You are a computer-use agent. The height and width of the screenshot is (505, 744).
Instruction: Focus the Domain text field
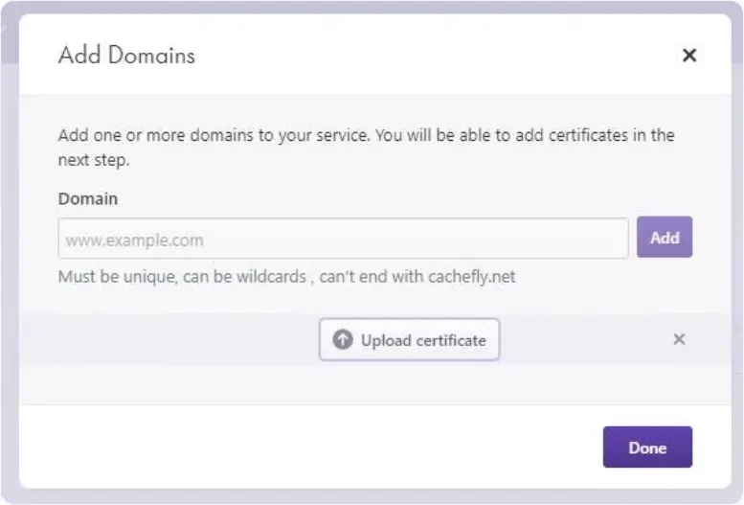coord(343,239)
